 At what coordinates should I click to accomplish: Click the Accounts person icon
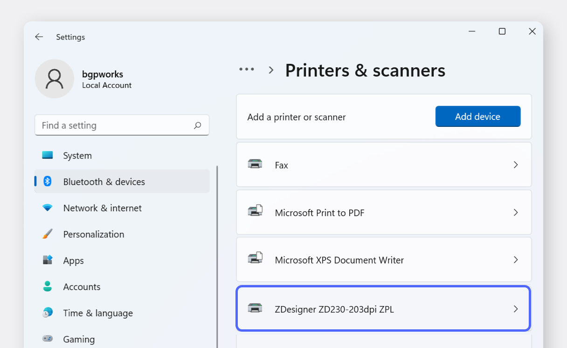pyautogui.click(x=48, y=286)
